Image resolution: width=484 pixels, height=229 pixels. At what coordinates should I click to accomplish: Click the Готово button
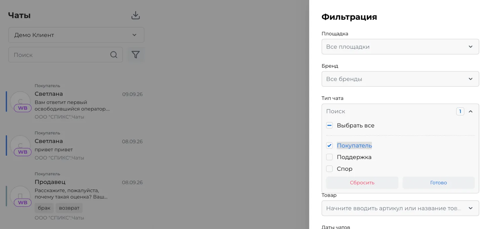coord(439,183)
